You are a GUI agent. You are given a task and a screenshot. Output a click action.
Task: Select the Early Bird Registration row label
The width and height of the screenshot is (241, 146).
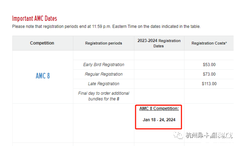coord(104,65)
